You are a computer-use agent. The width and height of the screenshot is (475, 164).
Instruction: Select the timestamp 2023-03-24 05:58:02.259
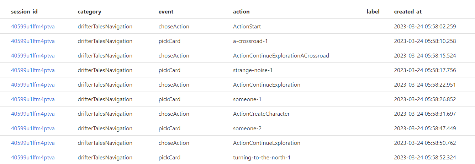[x=425, y=26]
